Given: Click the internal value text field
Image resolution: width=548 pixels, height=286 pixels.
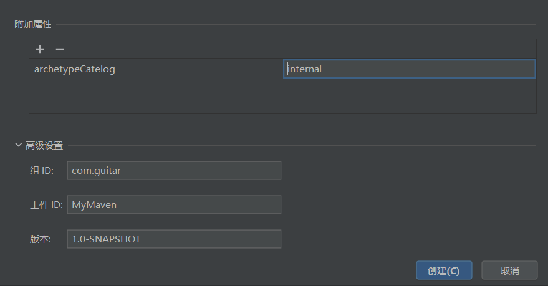Looking at the screenshot, I should point(409,69).
